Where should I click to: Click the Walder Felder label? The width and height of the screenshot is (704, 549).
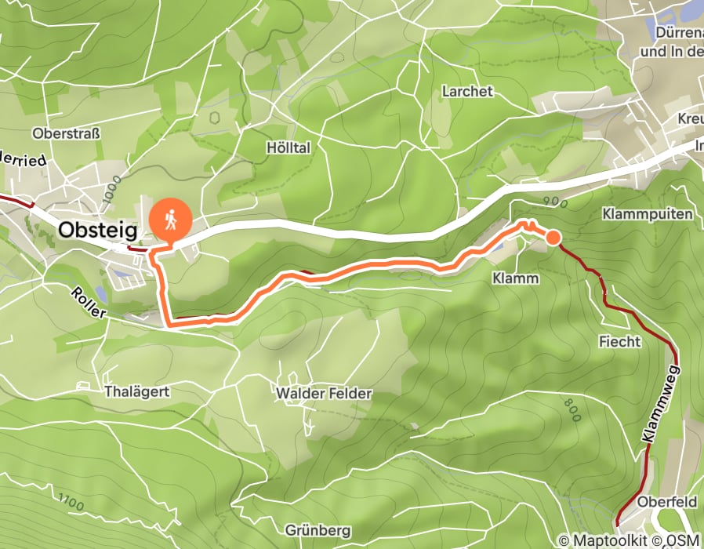pyautogui.click(x=324, y=394)
